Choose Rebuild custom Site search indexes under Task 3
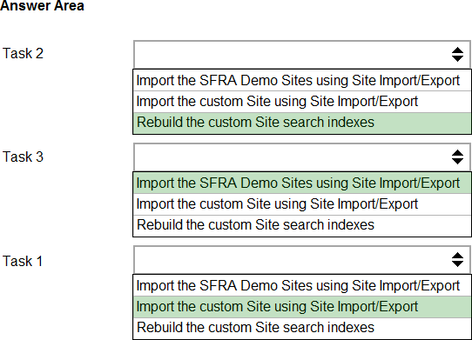The width and height of the screenshot is (472, 340). click(302, 225)
